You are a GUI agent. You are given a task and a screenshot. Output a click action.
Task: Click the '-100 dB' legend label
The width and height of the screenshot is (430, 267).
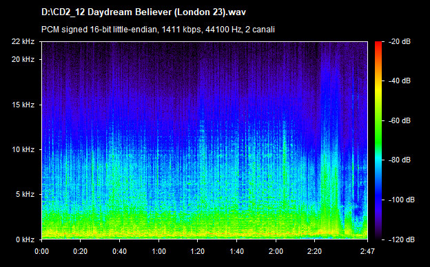click(402, 200)
